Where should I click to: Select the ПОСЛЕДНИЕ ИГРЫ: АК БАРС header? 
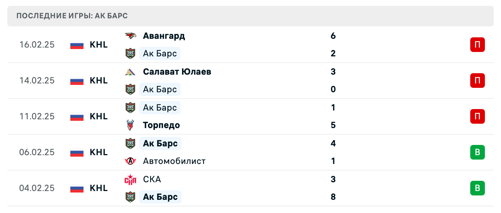71,16
